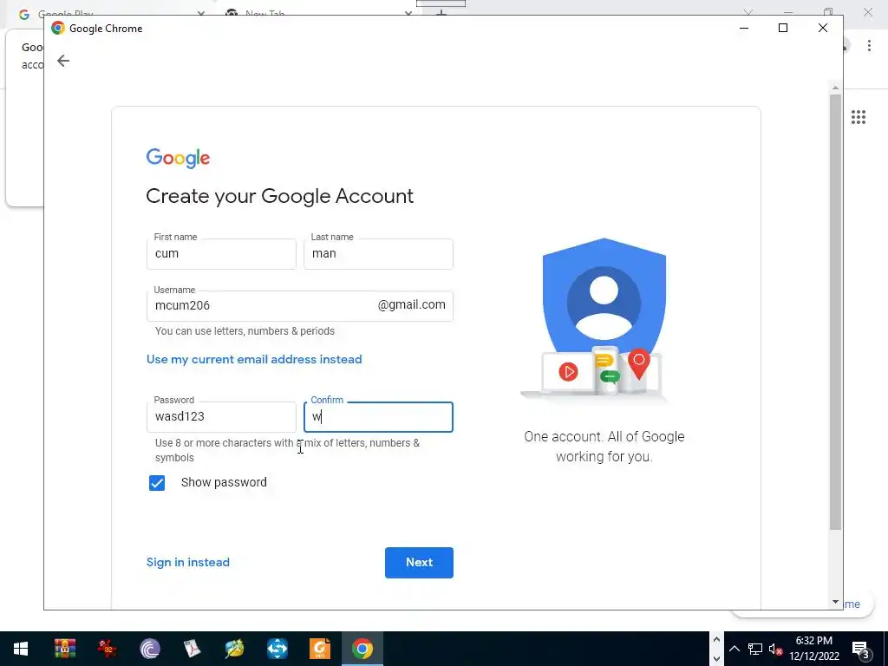Click the Create your Google Account heading
Screen dimensions: 888x666
(x=280, y=196)
